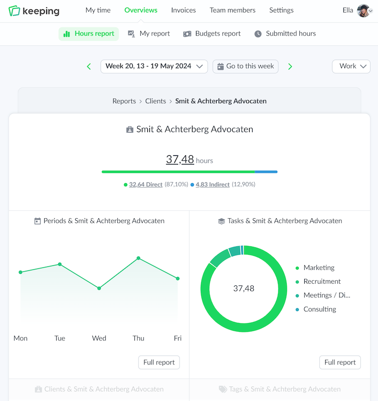The height and width of the screenshot is (401, 378).
Task: Select the Meetings / Di... legend entry
Action: [323, 295]
